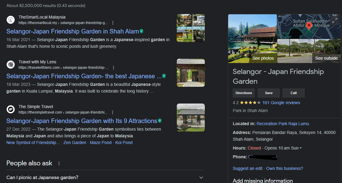Screen dimensions: 342x183
Task: Click travelwithlens.com URL breadcrumb
Action: tap(63, 68)
